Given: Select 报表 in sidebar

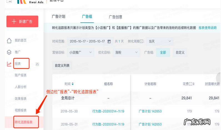Looking at the screenshot, I should click(x=18, y=64).
